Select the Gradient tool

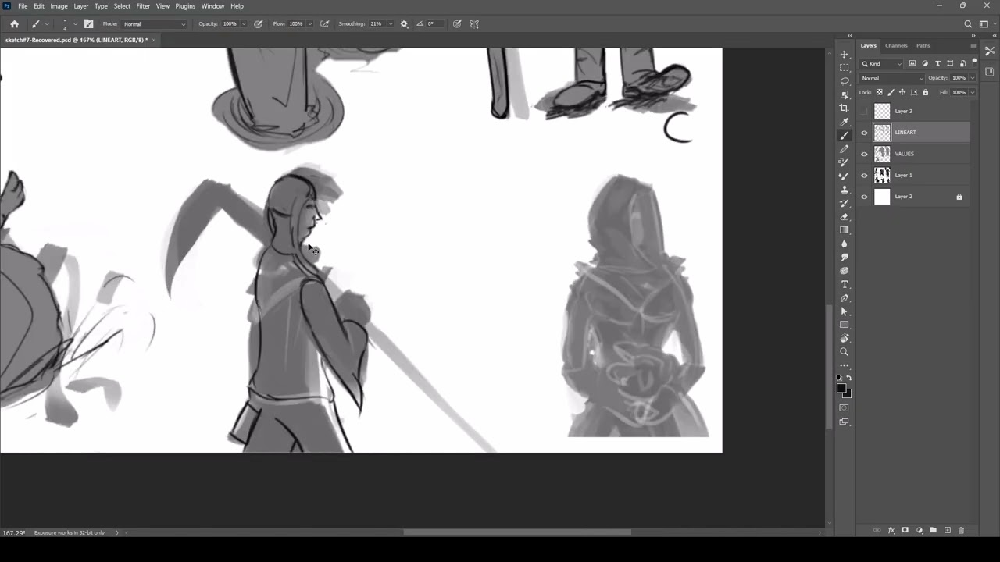pyautogui.click(x=844, y=230)
